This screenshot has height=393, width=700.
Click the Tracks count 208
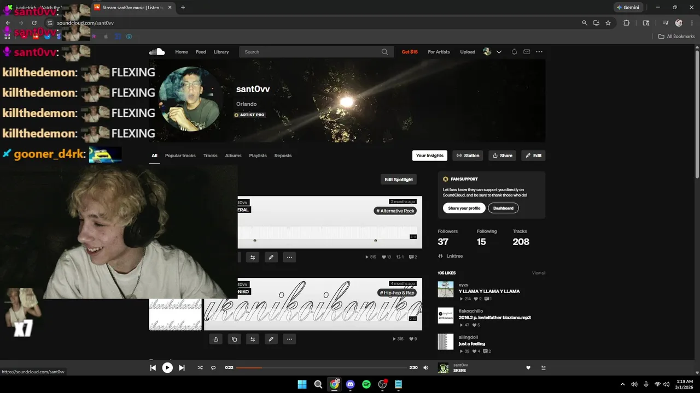pyautogui.click(x=521, y=242)
